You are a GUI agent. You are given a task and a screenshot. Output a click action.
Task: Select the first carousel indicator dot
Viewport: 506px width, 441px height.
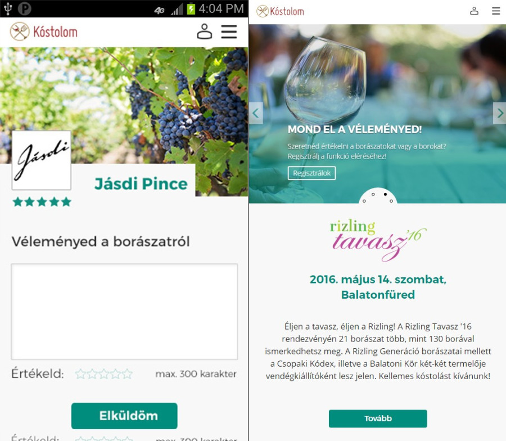pyautogui.click(x=364, y=201)
